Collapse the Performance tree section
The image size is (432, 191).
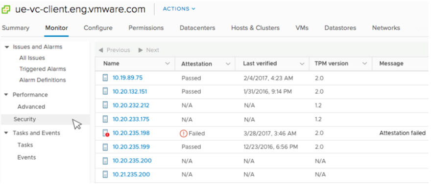tap(7, 95)
